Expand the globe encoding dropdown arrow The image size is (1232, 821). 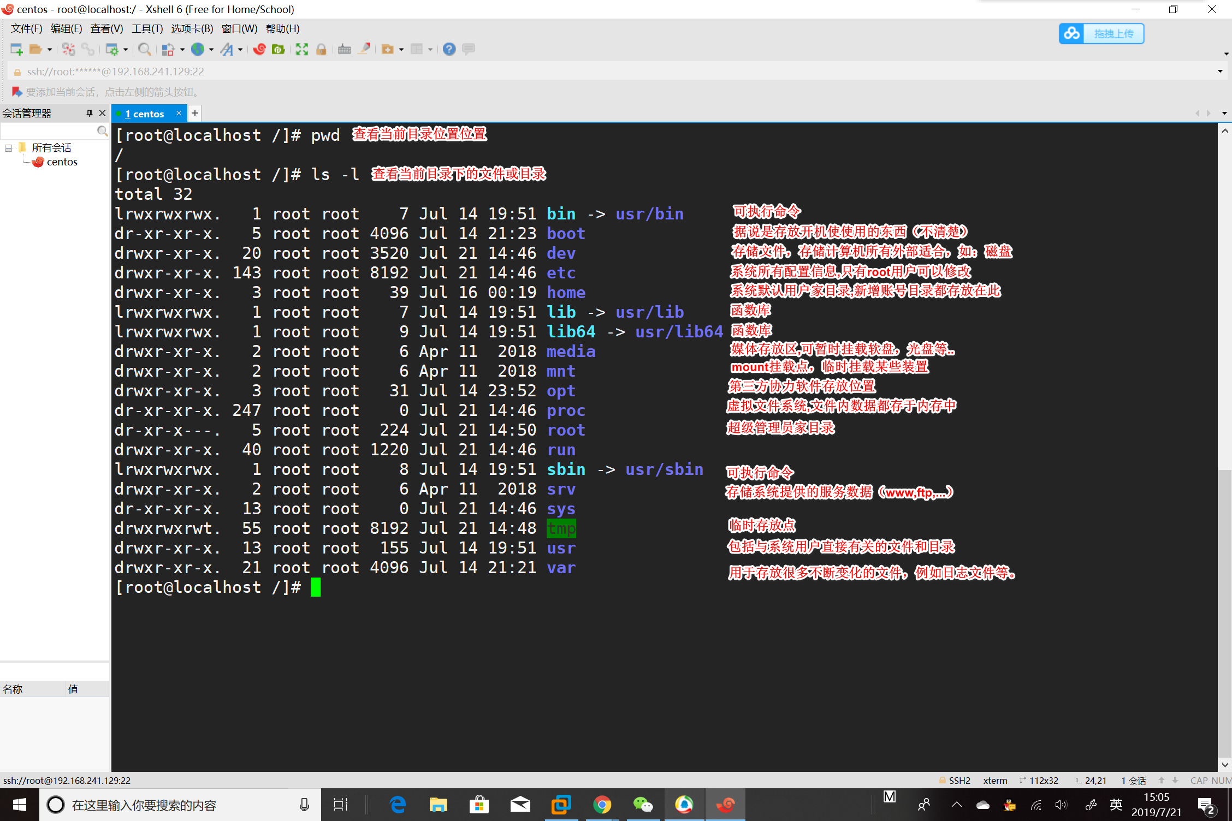[211, 50]
